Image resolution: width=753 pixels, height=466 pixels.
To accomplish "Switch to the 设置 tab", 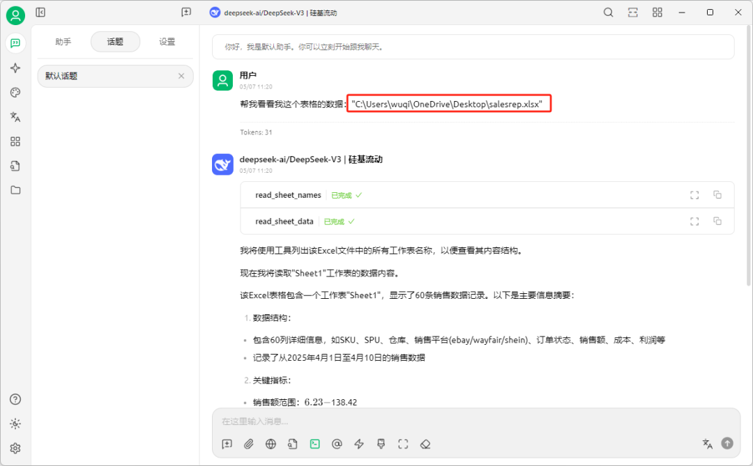I will [167, 42].
